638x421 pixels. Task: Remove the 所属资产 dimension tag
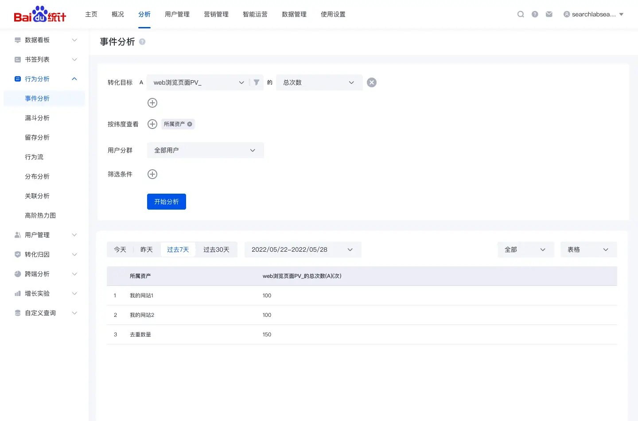[x=190, y=124]
